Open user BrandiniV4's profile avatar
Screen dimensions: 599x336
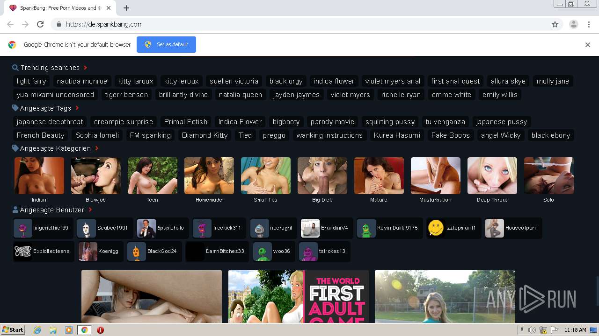click(310, 228)
